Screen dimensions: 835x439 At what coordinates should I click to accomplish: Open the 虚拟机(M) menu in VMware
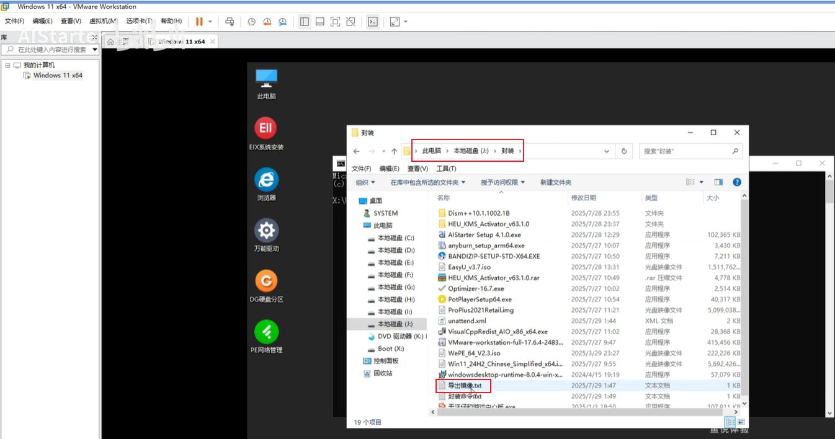(x=103, y=22)
